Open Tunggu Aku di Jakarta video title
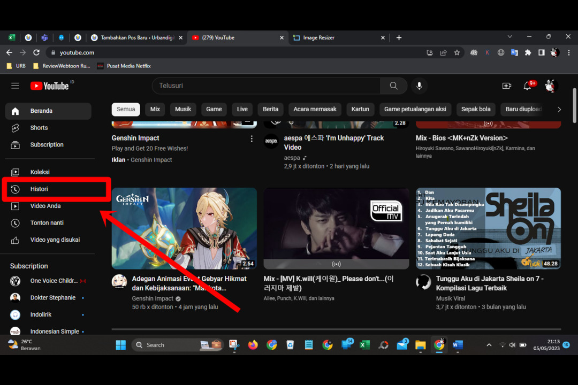The image size is (578, 385). tap(490, 283)
